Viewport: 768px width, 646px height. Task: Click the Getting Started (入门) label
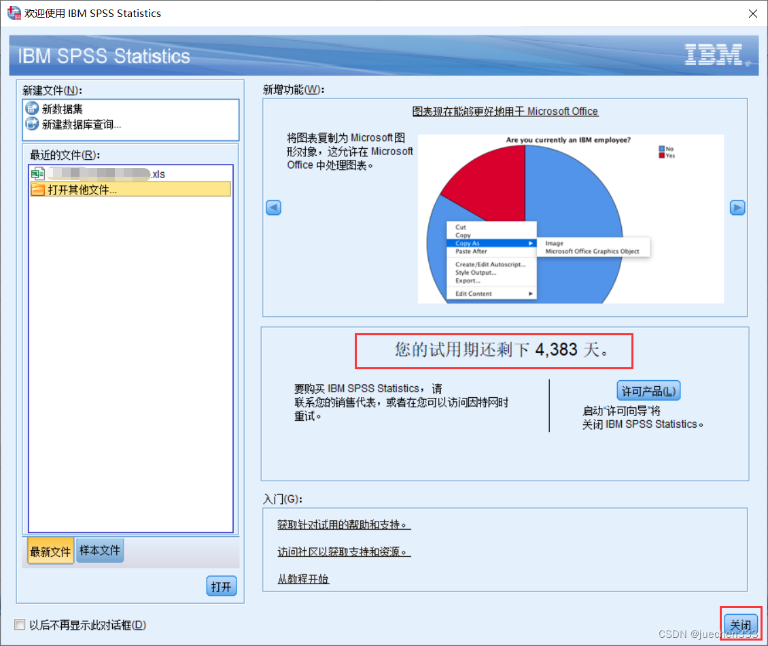pos(283,499)
